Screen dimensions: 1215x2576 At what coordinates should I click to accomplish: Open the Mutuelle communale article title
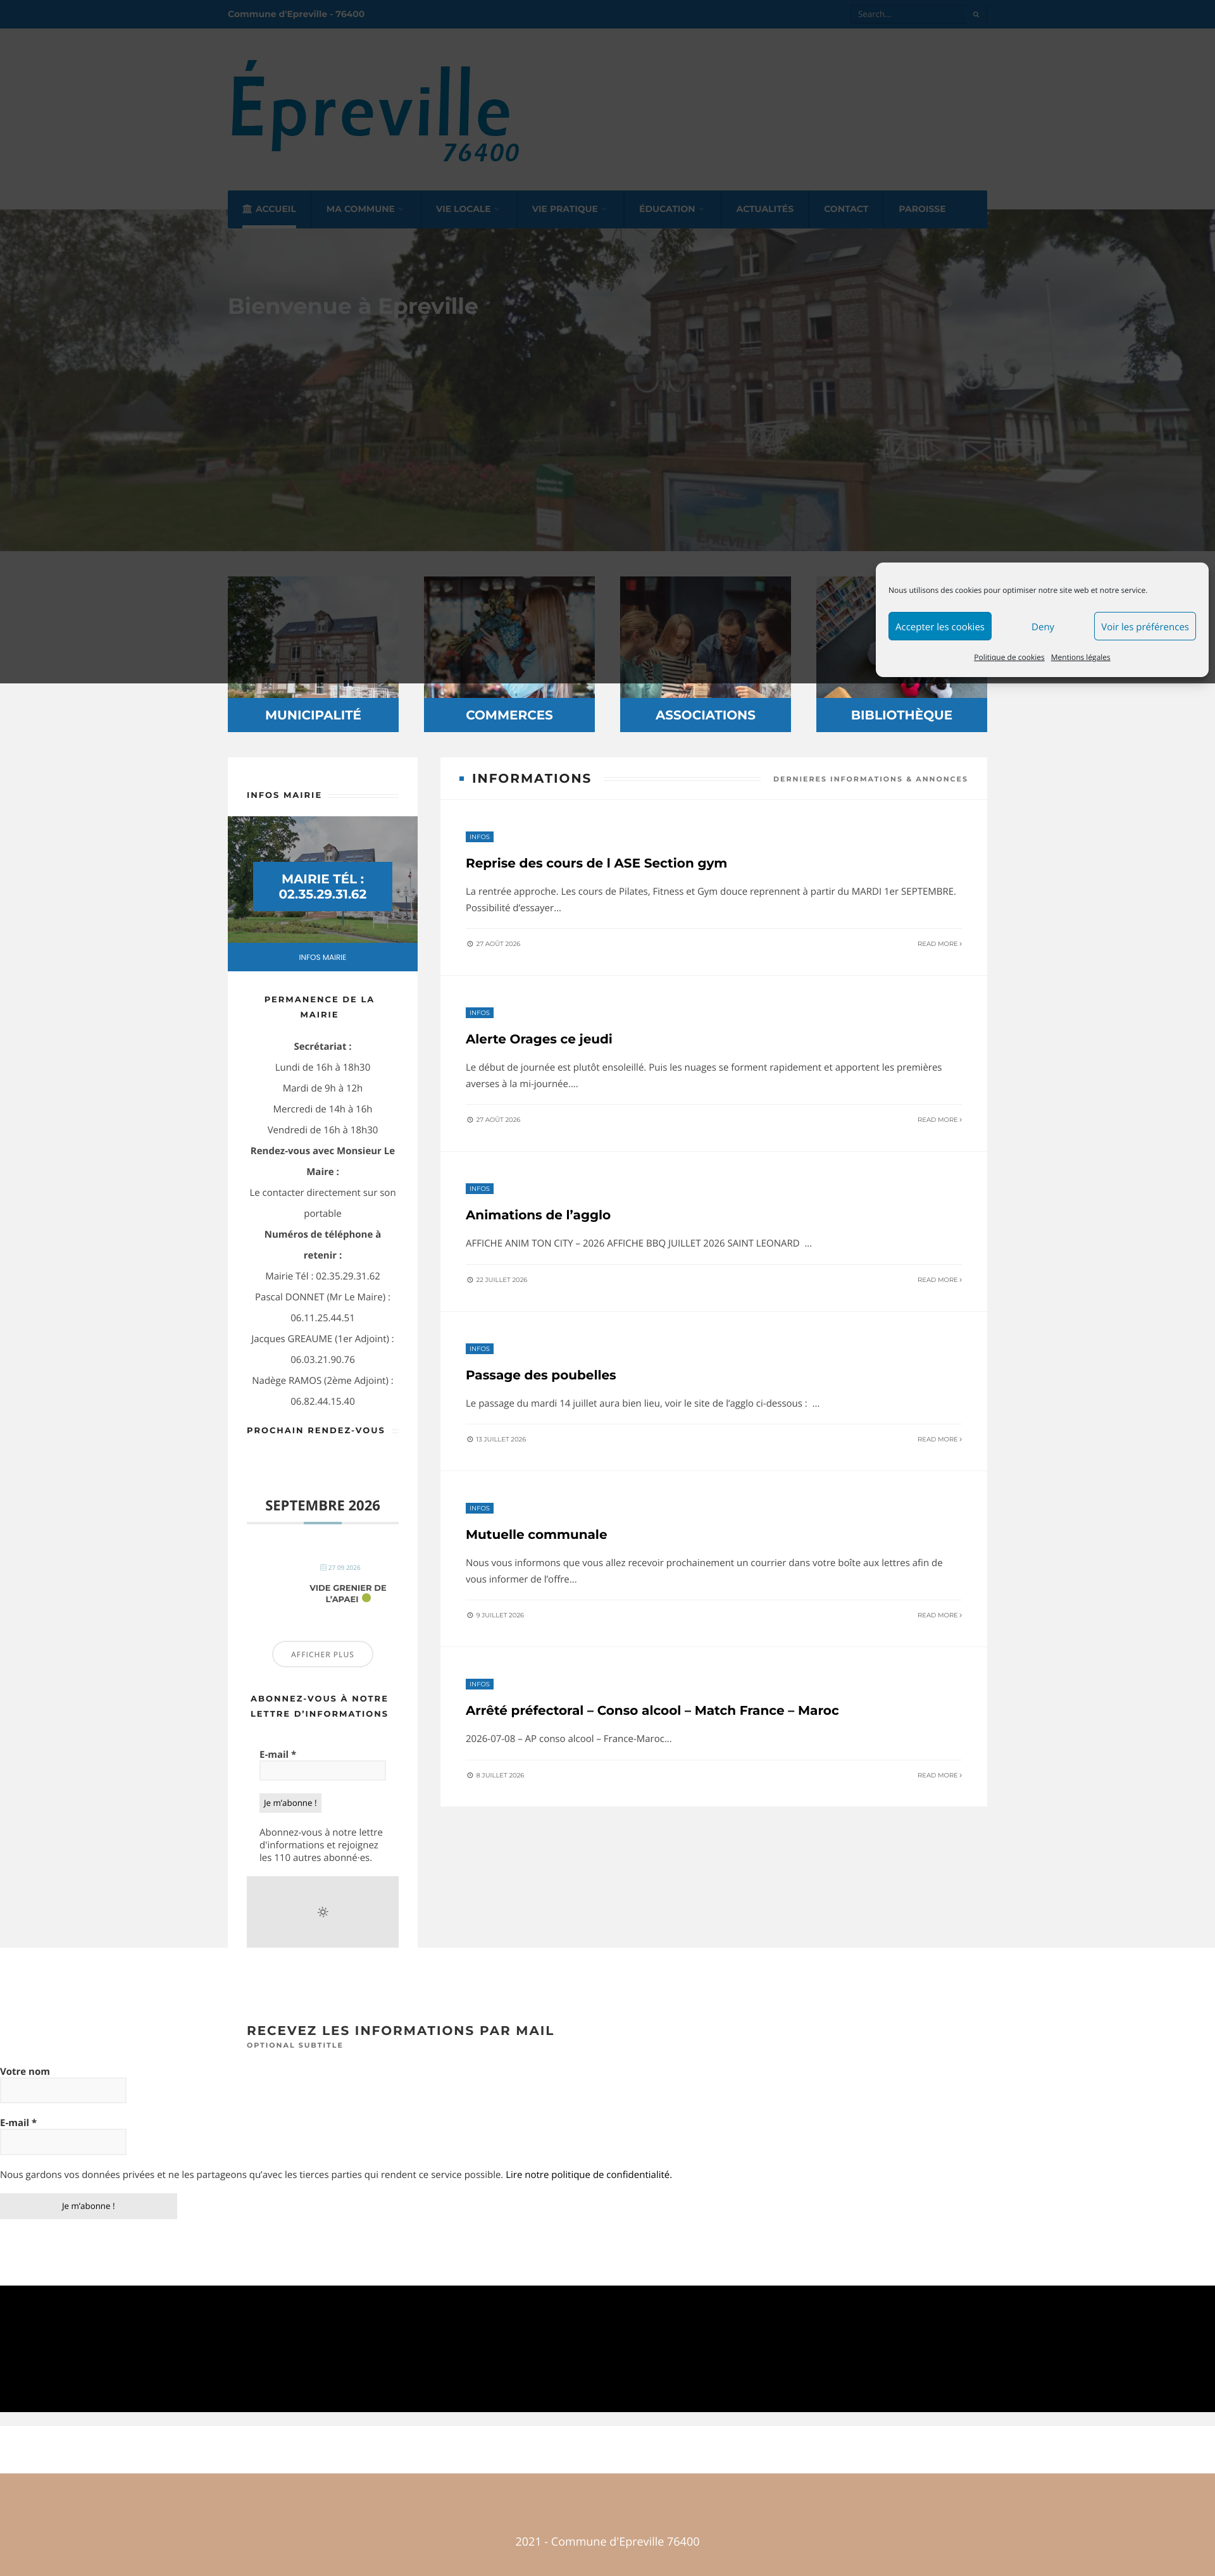pyautogui.click(x=536, y=1534)
